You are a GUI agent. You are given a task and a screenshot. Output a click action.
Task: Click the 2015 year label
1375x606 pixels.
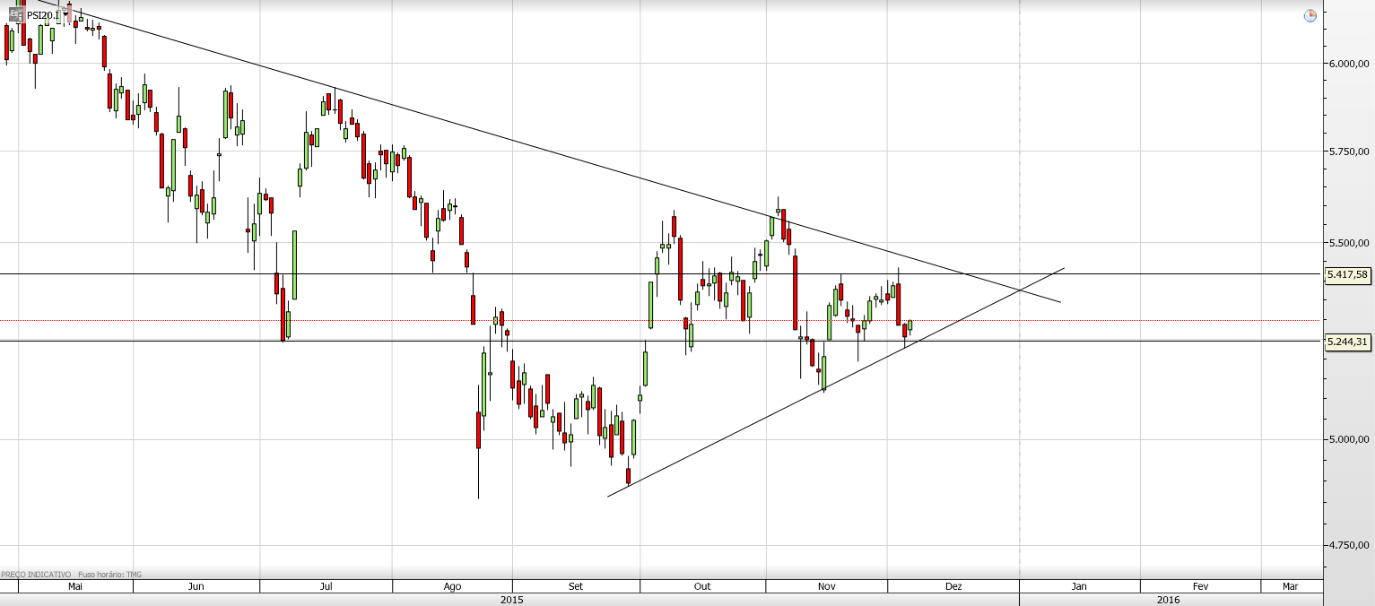coord(511,599)
